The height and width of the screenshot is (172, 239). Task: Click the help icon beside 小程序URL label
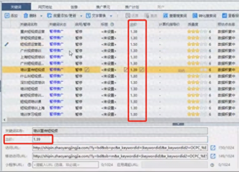click(29, 165)
